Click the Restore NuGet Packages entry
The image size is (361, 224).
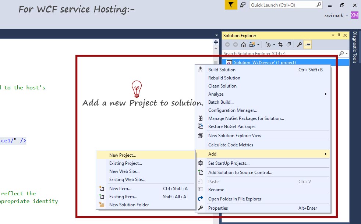pyautogui.click(x=263, y=126)
